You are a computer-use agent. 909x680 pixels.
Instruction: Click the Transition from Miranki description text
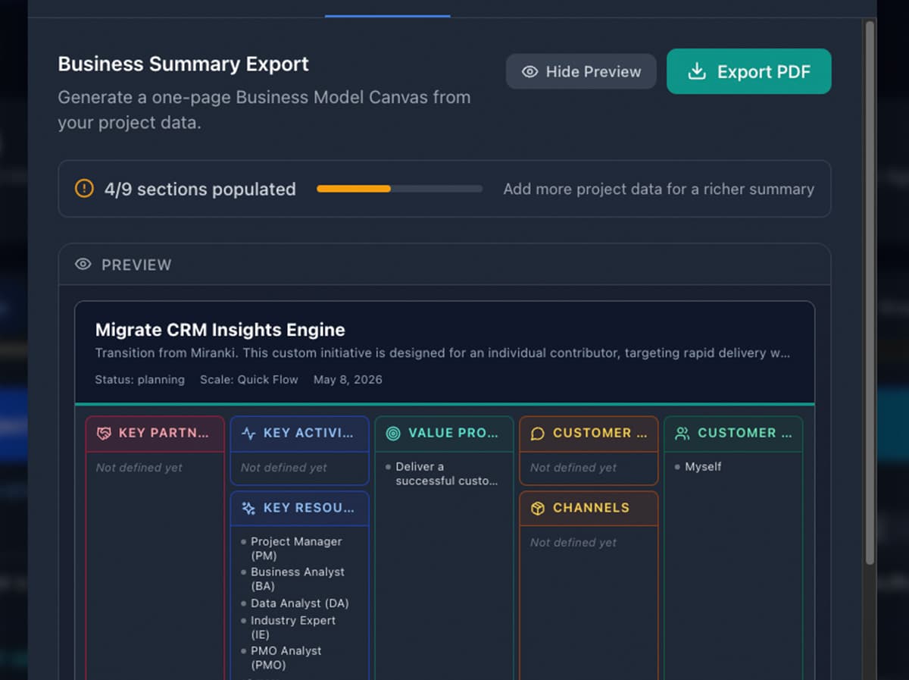coord(443,353)
